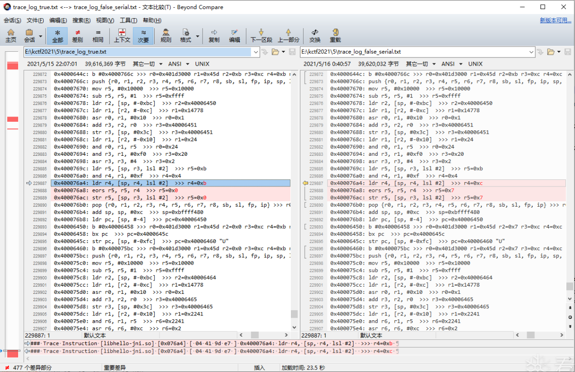Open the 编辑(E) menu
The image size is (575, 372).
(58, 20)
